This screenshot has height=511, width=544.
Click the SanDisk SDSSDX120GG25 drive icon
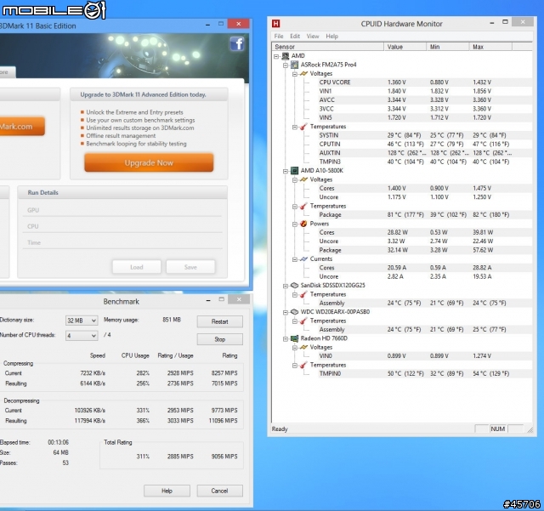coord(295,286)
